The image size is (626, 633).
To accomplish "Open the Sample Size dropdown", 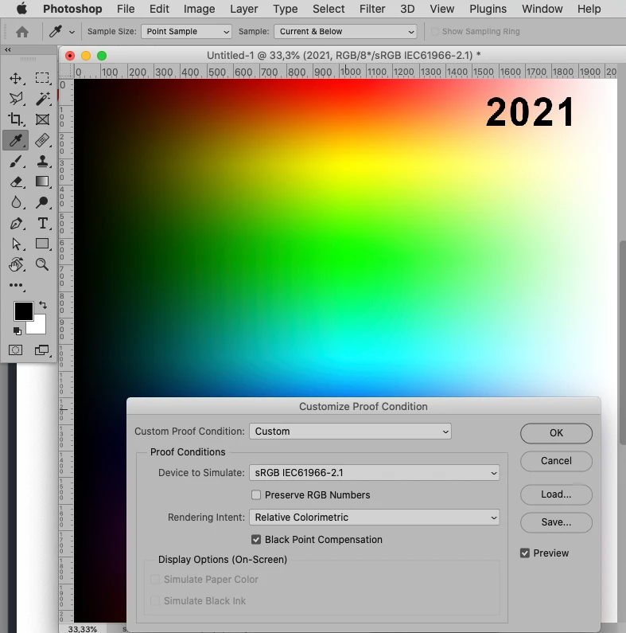I will [x=186, y=32].
